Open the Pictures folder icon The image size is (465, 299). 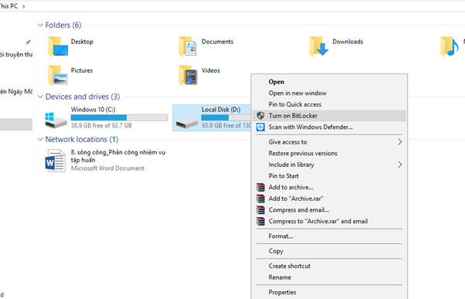point(58,76)
